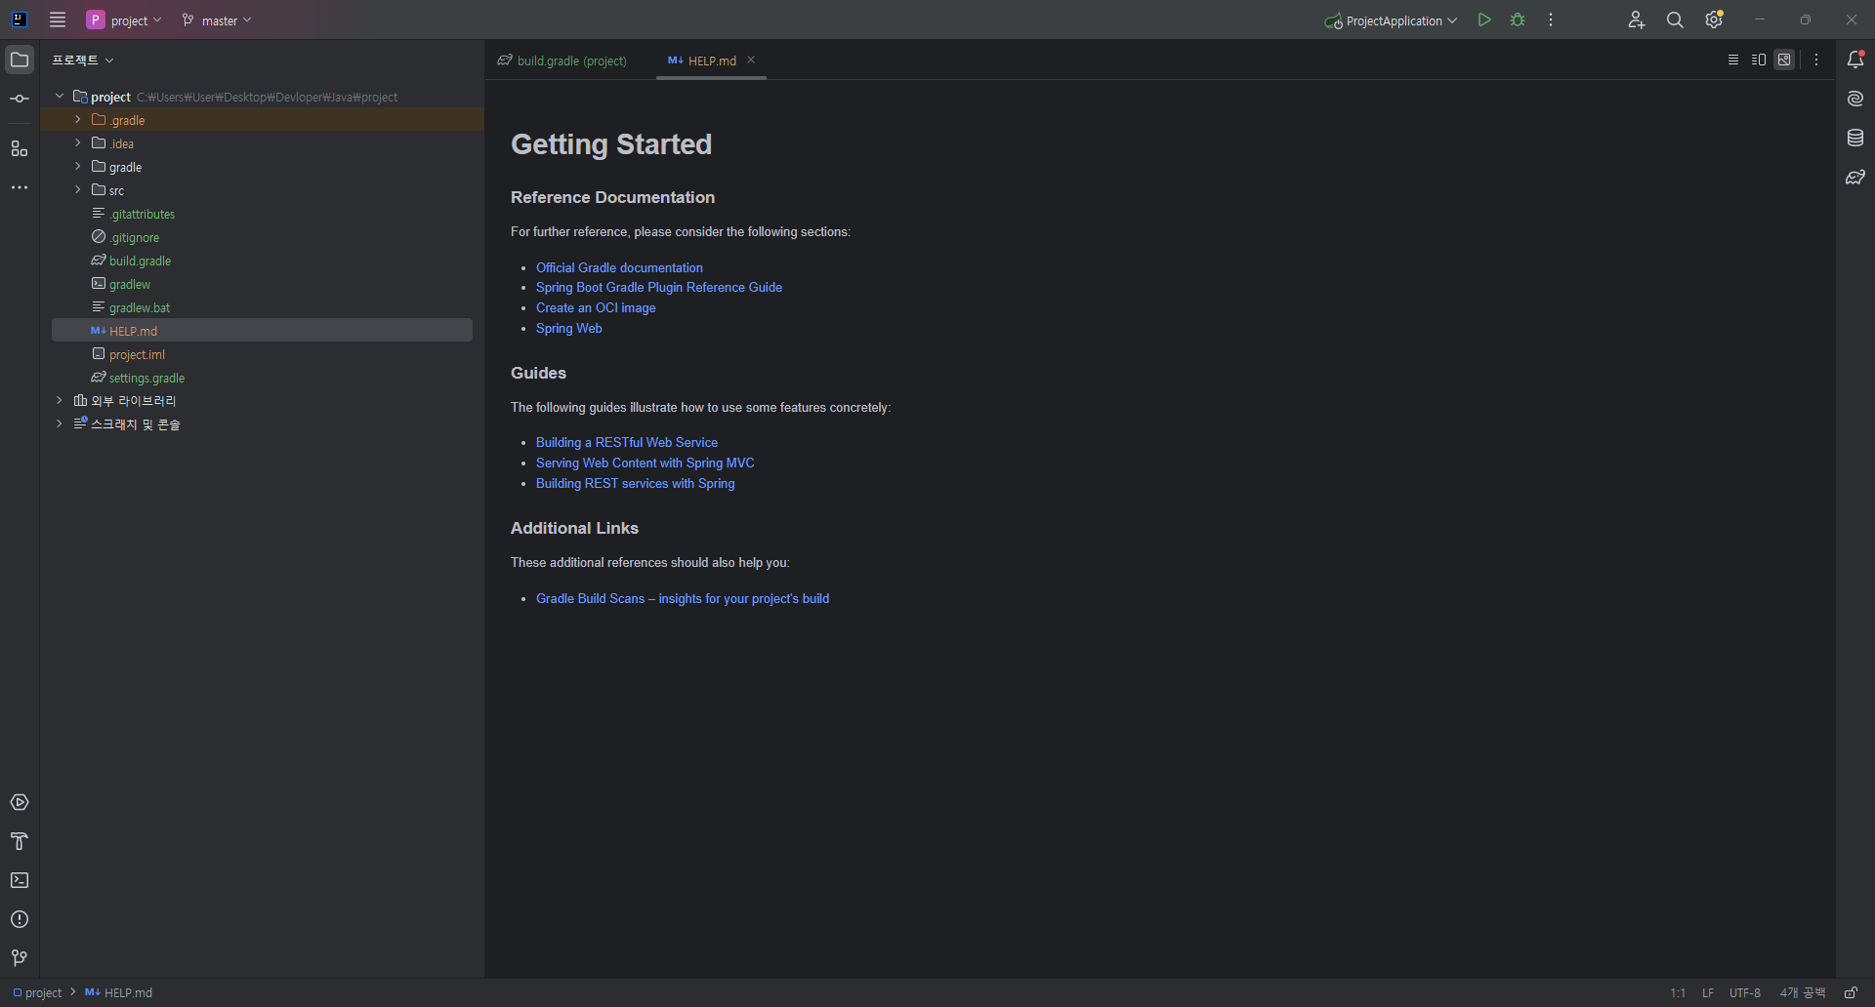Open the AI Assistant tool window
The height and width of the screenshot is (1007, 1875).
point(1855,99)
